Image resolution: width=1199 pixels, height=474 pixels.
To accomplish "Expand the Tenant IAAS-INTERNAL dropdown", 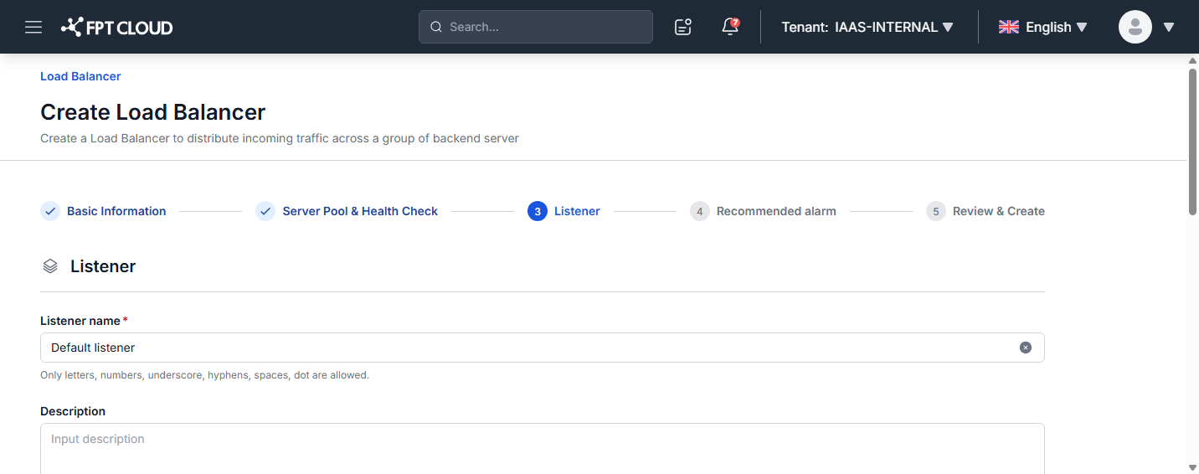I will coord(867,27).
